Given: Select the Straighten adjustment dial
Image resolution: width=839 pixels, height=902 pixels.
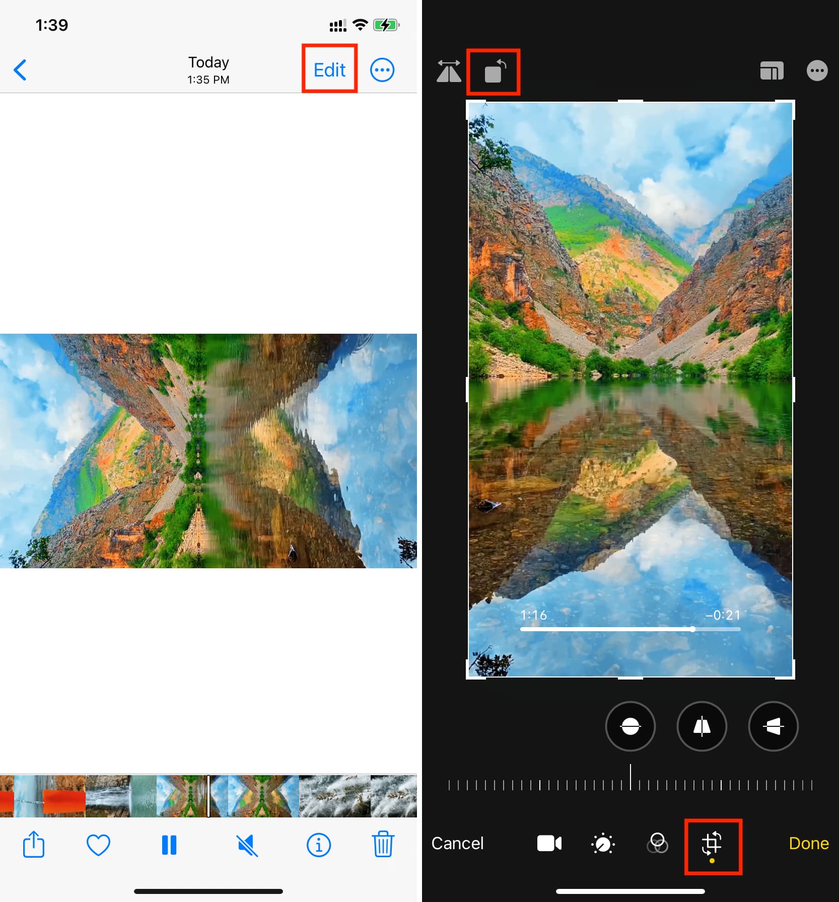Looking at the screenshot, I should 630,726.
